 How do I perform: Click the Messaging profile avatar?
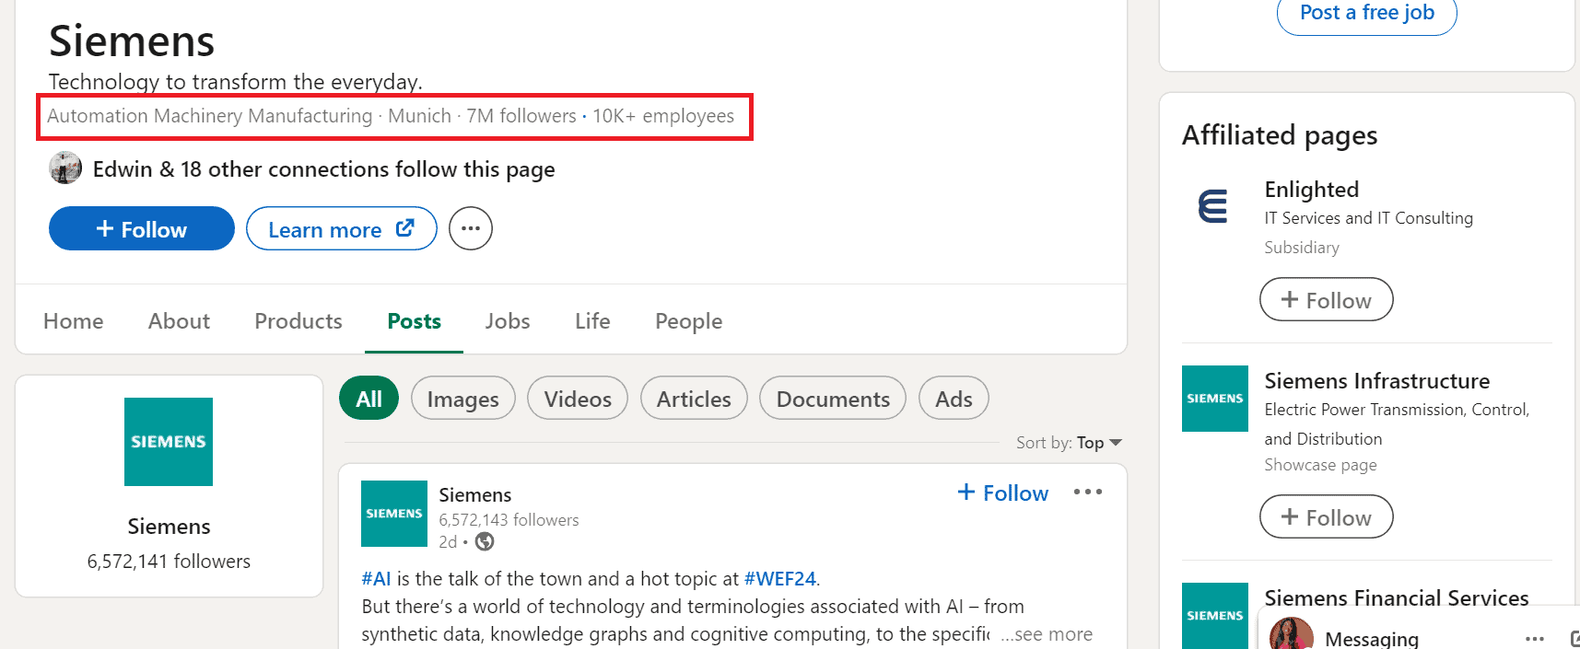tap(1292, 635)
